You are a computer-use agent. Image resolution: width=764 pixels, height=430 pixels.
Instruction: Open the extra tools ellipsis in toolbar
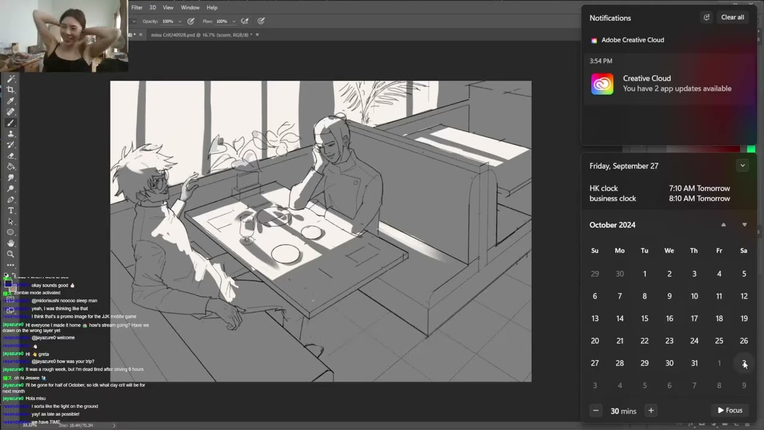pyautogui.click(x=11, y=265)
